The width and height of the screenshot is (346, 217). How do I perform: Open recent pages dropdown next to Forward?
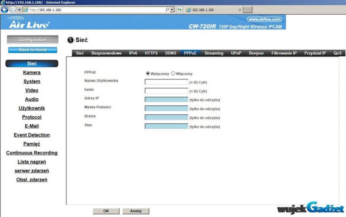(x=20, y=10)
